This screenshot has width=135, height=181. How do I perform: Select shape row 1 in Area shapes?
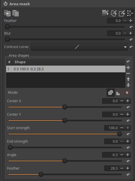point(66,69)
